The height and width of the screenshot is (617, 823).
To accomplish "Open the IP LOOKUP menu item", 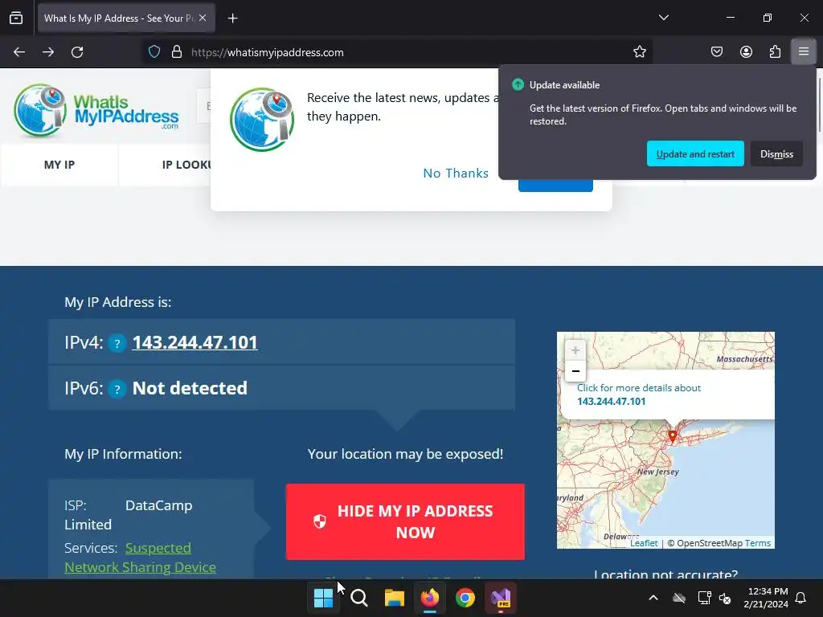I will (x=186, y=165).
